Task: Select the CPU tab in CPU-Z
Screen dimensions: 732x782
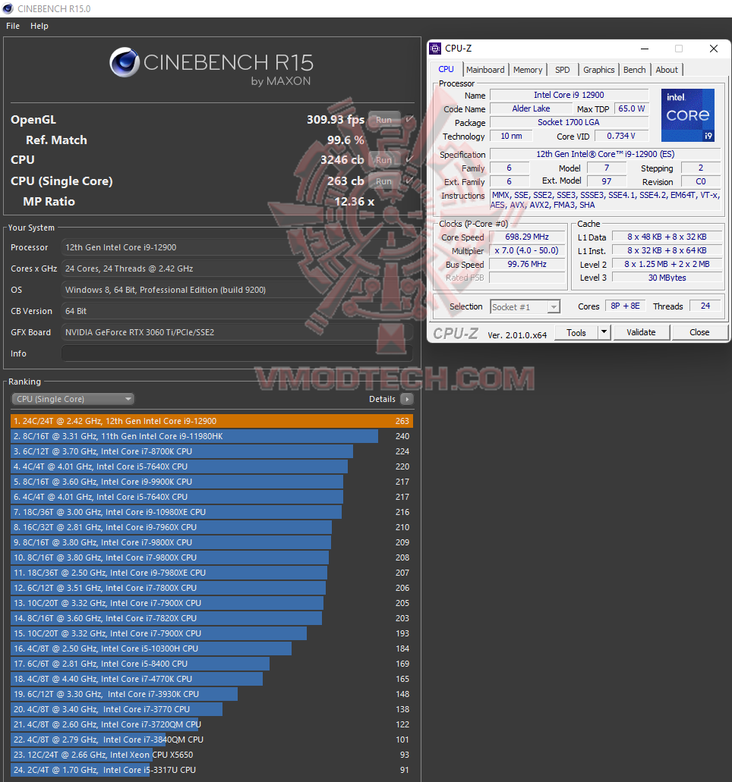Action: (446, 69)
